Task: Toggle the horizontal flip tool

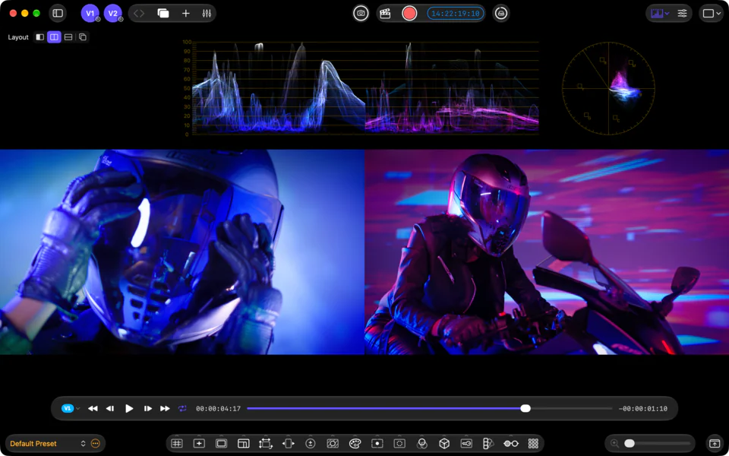Action: point(289,443)
